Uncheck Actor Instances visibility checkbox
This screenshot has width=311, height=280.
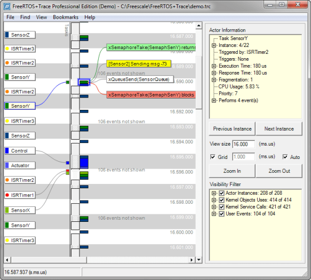(221, 193)
